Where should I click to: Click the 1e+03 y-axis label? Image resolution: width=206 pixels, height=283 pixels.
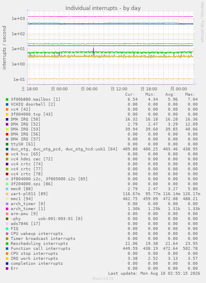[18, 18]
